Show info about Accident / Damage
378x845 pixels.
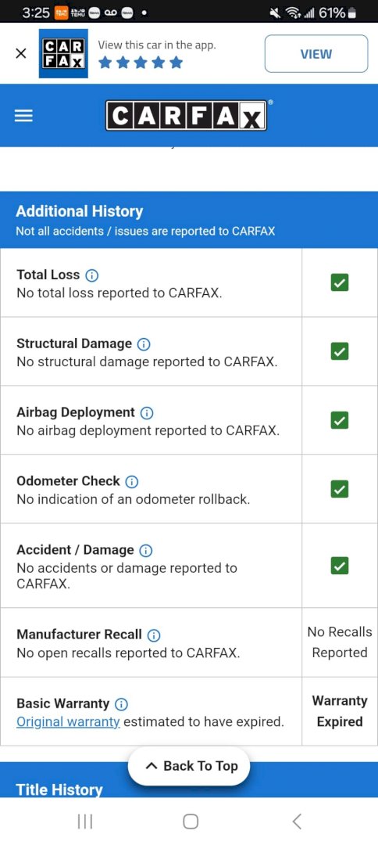point(146,550)
